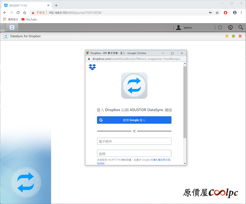Click the ASUSTOR DataSync app icon in popup

click(x=134, y=85)
